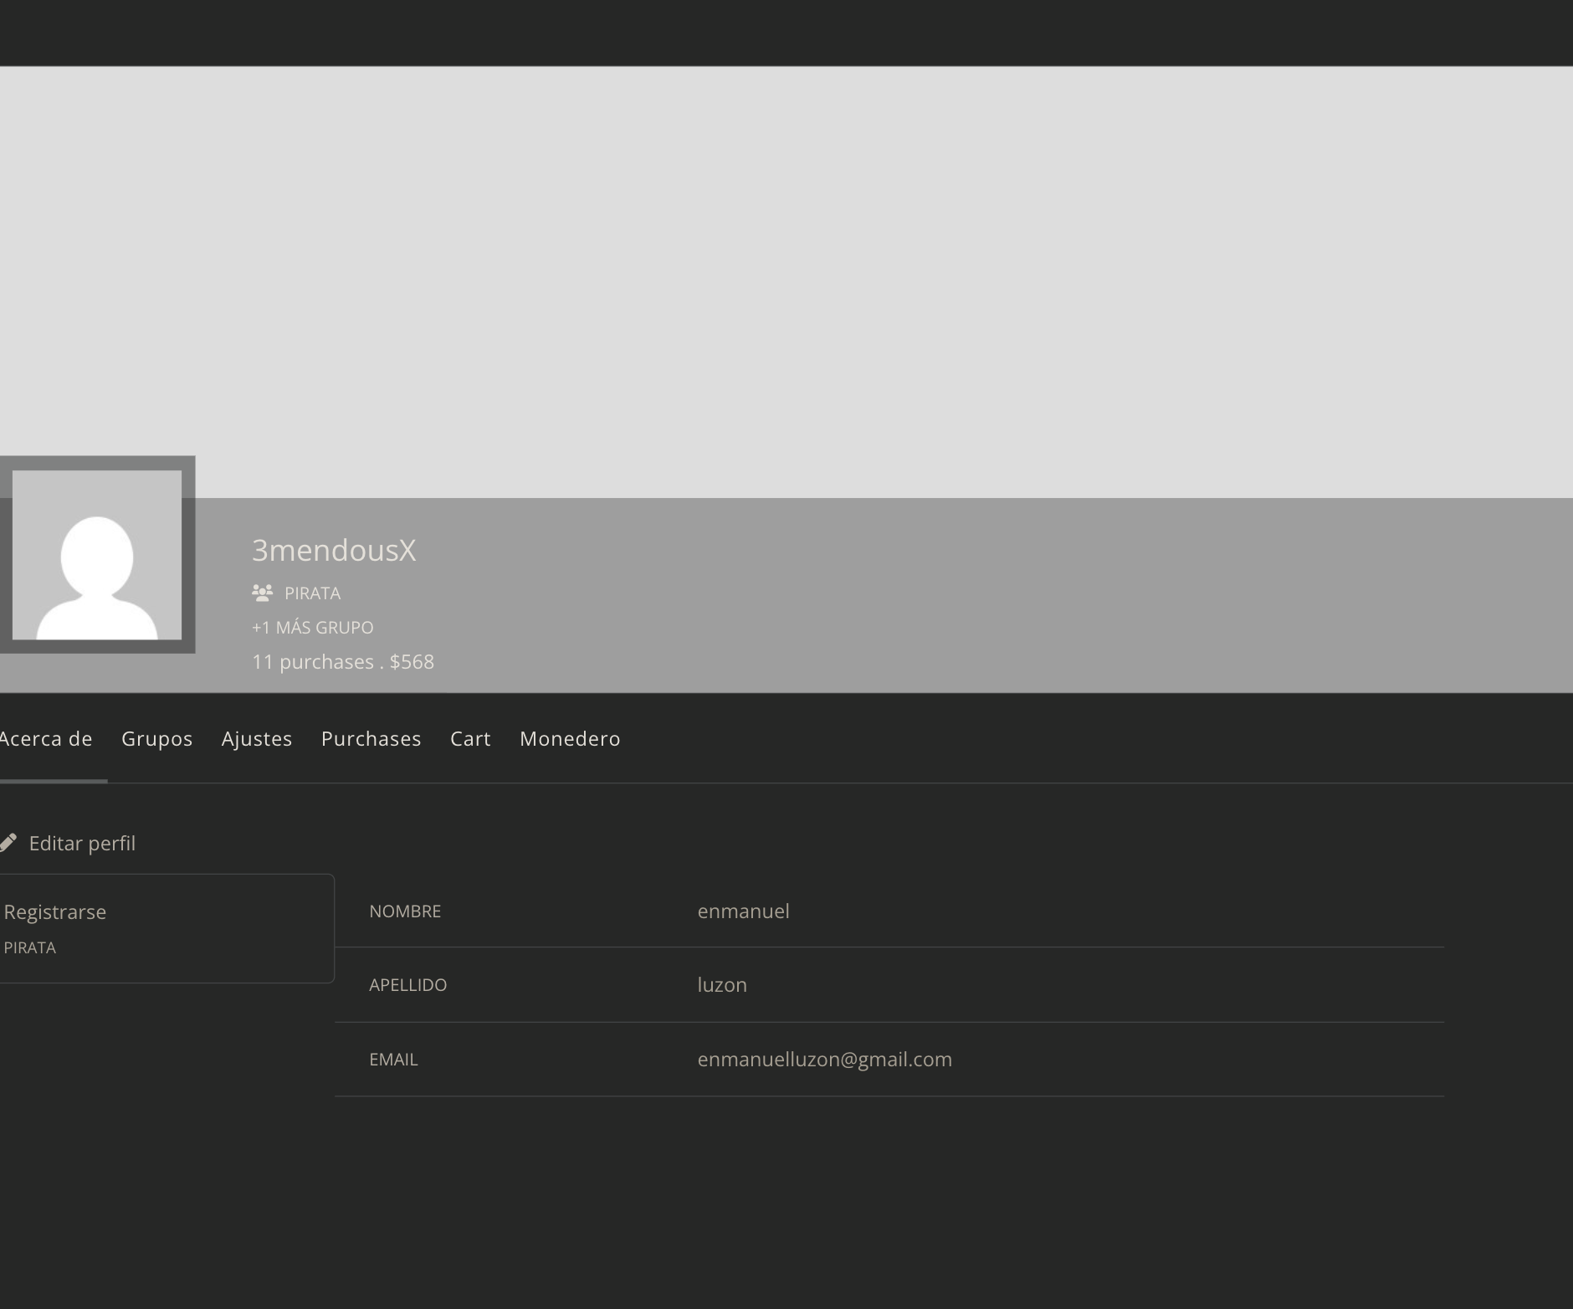Click the email enmanuelluzon@gmail.com
The image size is (1573, 1309).
click(825, 1060)
